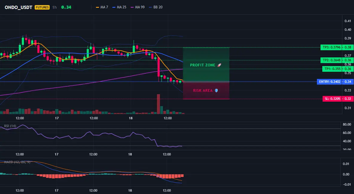Click the TP2: 0.3648 price tag
354x194 pixels.
click(331, 60)
